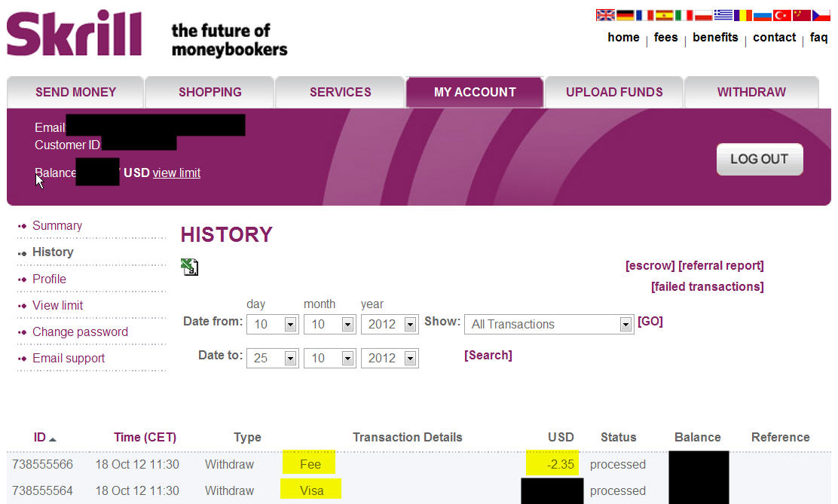Open the [referral report] link
838x504 pixels.
point(721,266)
